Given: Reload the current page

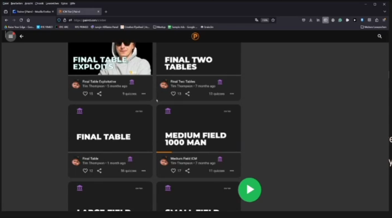Looking at the screenshot, I should pyautogui.click(x=21, y=20).
